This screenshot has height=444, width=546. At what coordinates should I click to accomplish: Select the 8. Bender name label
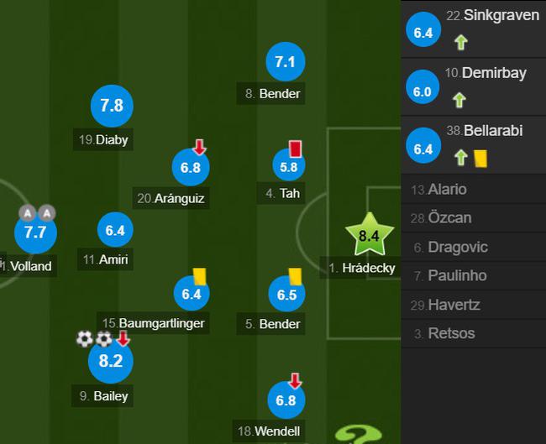coord(271,94)
